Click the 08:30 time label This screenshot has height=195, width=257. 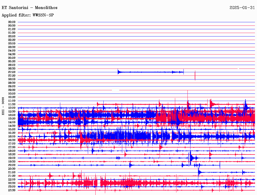click(12, 83)
